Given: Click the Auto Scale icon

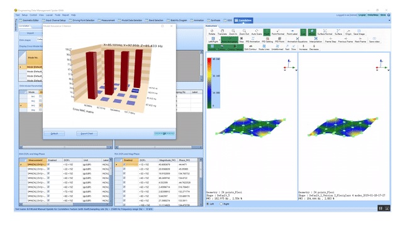Looking at the screenshot, I should tap(257, 32).
